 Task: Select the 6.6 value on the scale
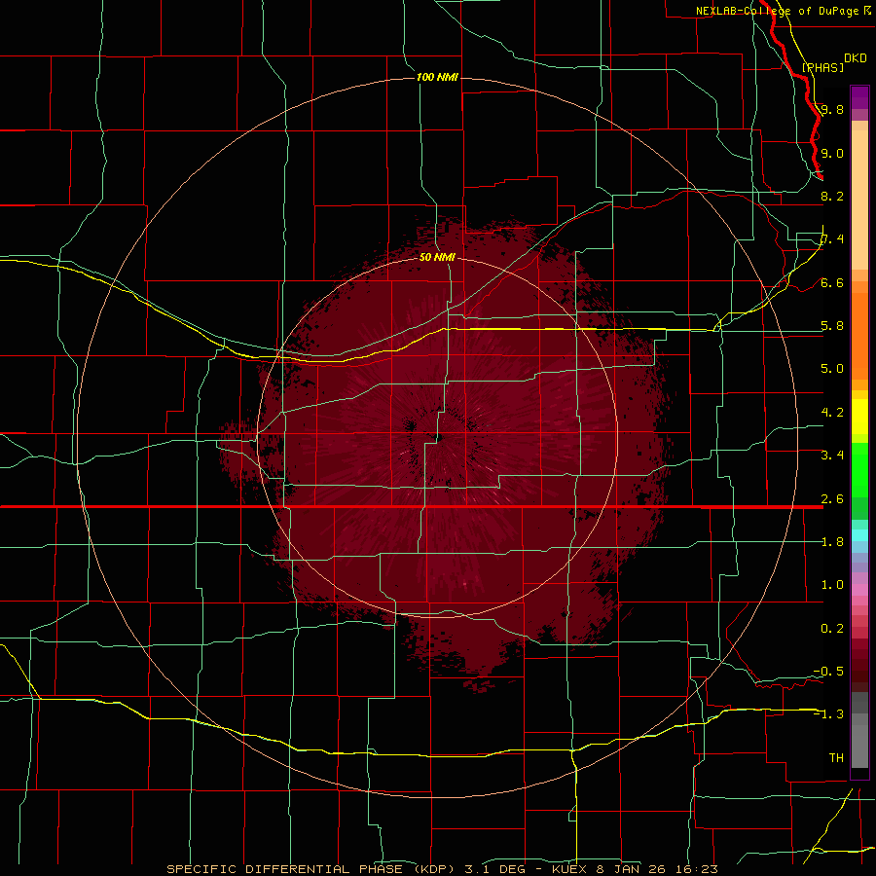point(832,282)
